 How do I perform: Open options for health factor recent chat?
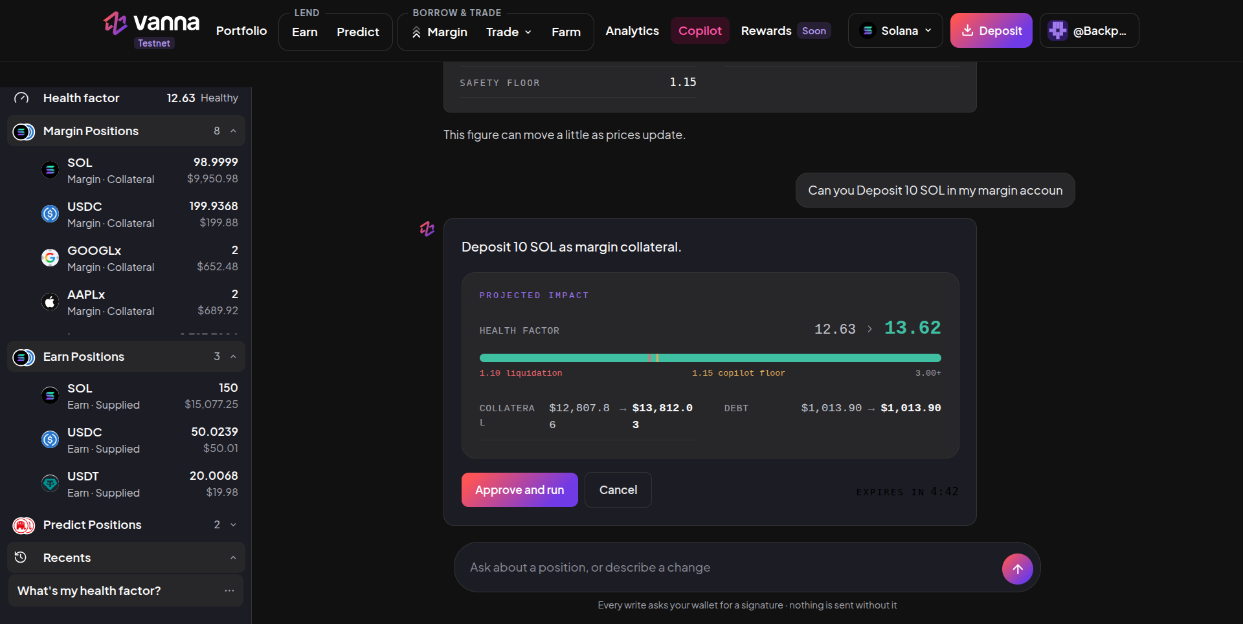229,591
